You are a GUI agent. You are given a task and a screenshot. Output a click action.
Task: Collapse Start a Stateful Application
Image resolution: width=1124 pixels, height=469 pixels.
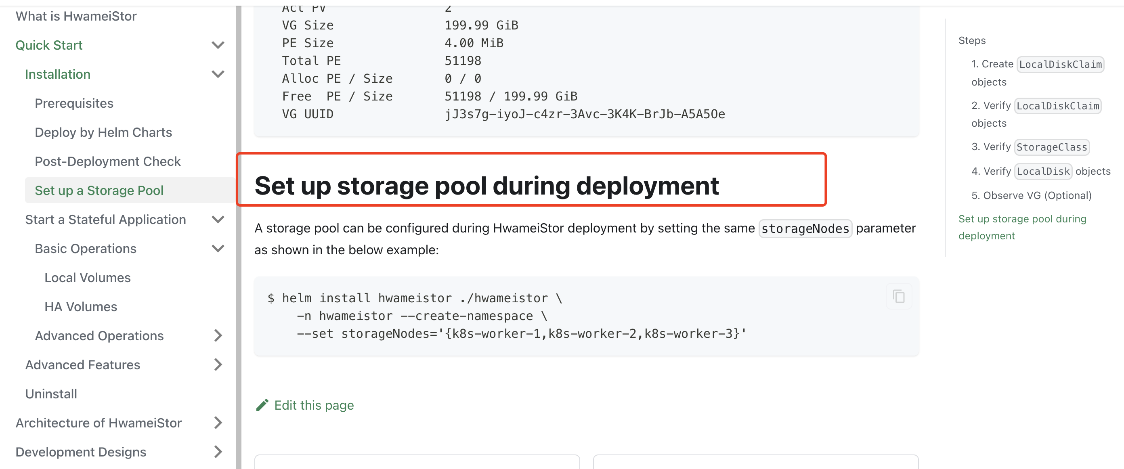[x=218, y=220]
